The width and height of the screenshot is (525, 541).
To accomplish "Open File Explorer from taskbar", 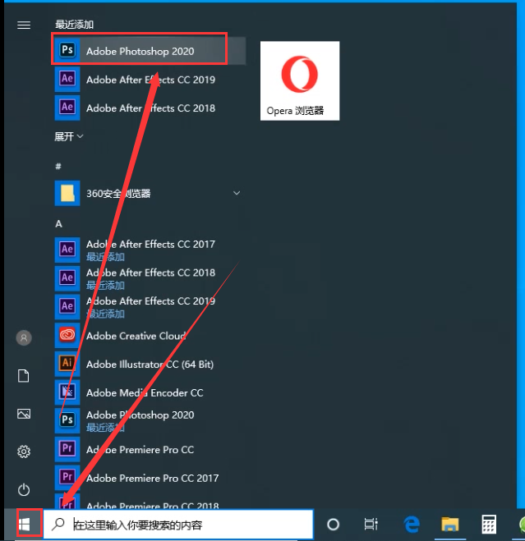I will click(450, 525).
